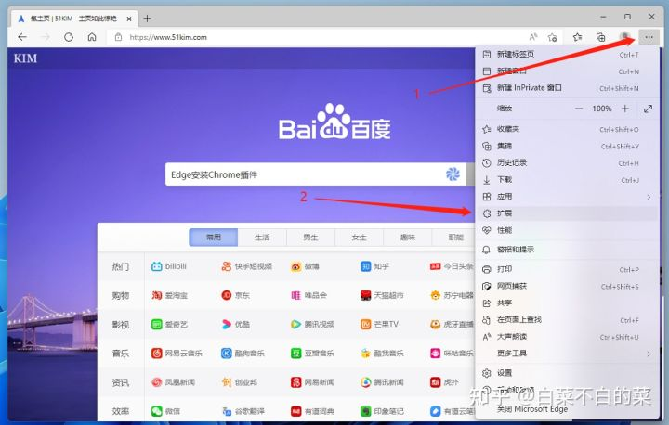669x425 pixels.
Task: Open the 芒果TV link
Action: (379, 325)
